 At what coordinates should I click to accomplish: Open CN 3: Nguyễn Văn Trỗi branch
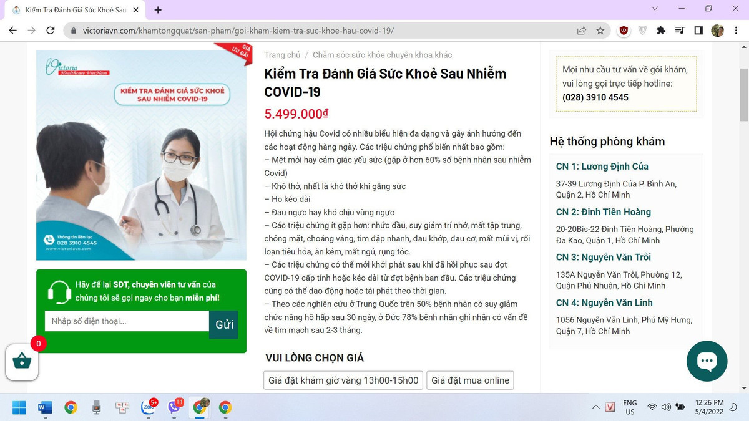[x=604, y=257]
